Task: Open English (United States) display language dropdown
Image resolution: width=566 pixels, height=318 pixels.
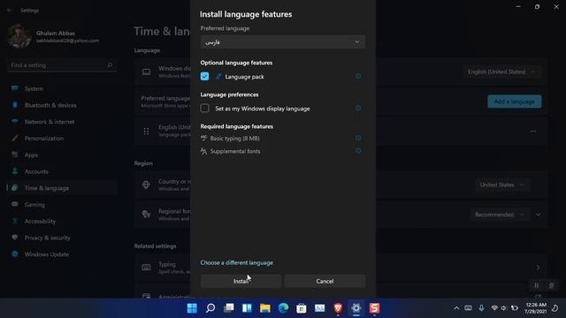Action: (x=501, y=72)
